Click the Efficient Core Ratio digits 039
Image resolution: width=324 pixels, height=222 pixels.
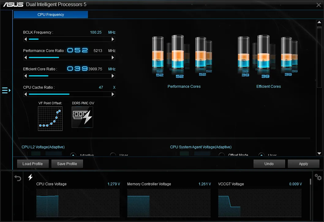pyautogui.click(x=77, y=68)
